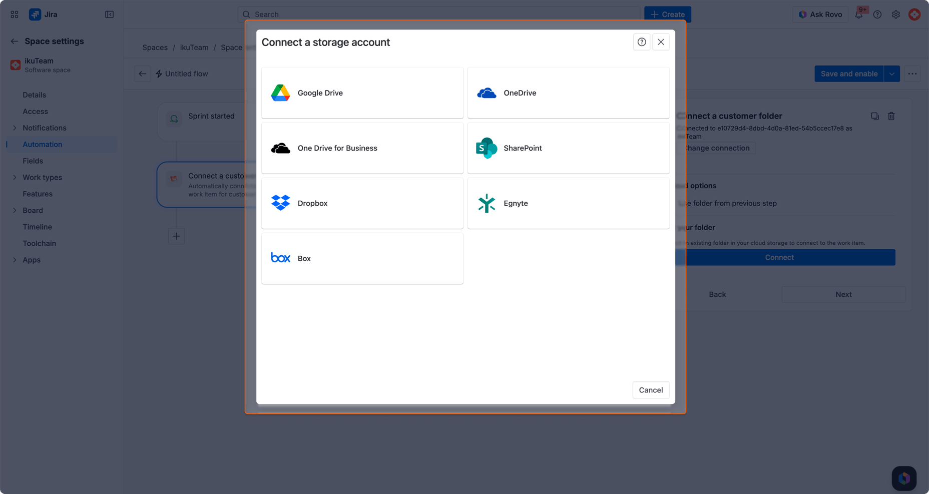Click the Next button
This screenshot has width=929, height=494.
[x=843, y=294]
